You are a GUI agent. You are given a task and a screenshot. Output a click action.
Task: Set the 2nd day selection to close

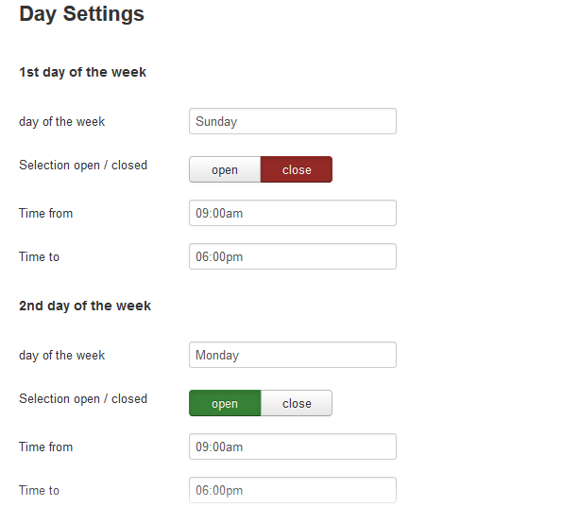pyautogui.click(x=297, y=403)
